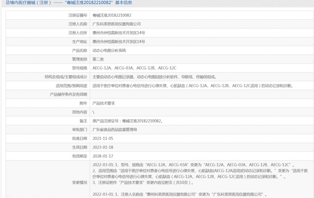Select the expiry date 2028-01-17
Viewport: 314px width, 198px height.
coord(103,156)
